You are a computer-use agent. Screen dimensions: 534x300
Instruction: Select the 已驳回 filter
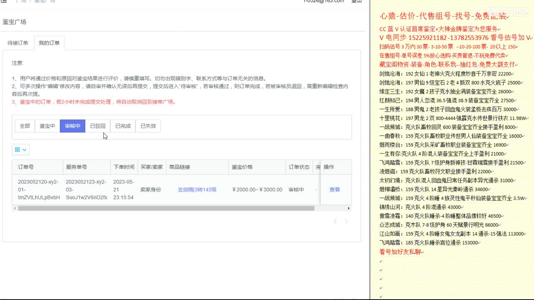tap(97, 125)
